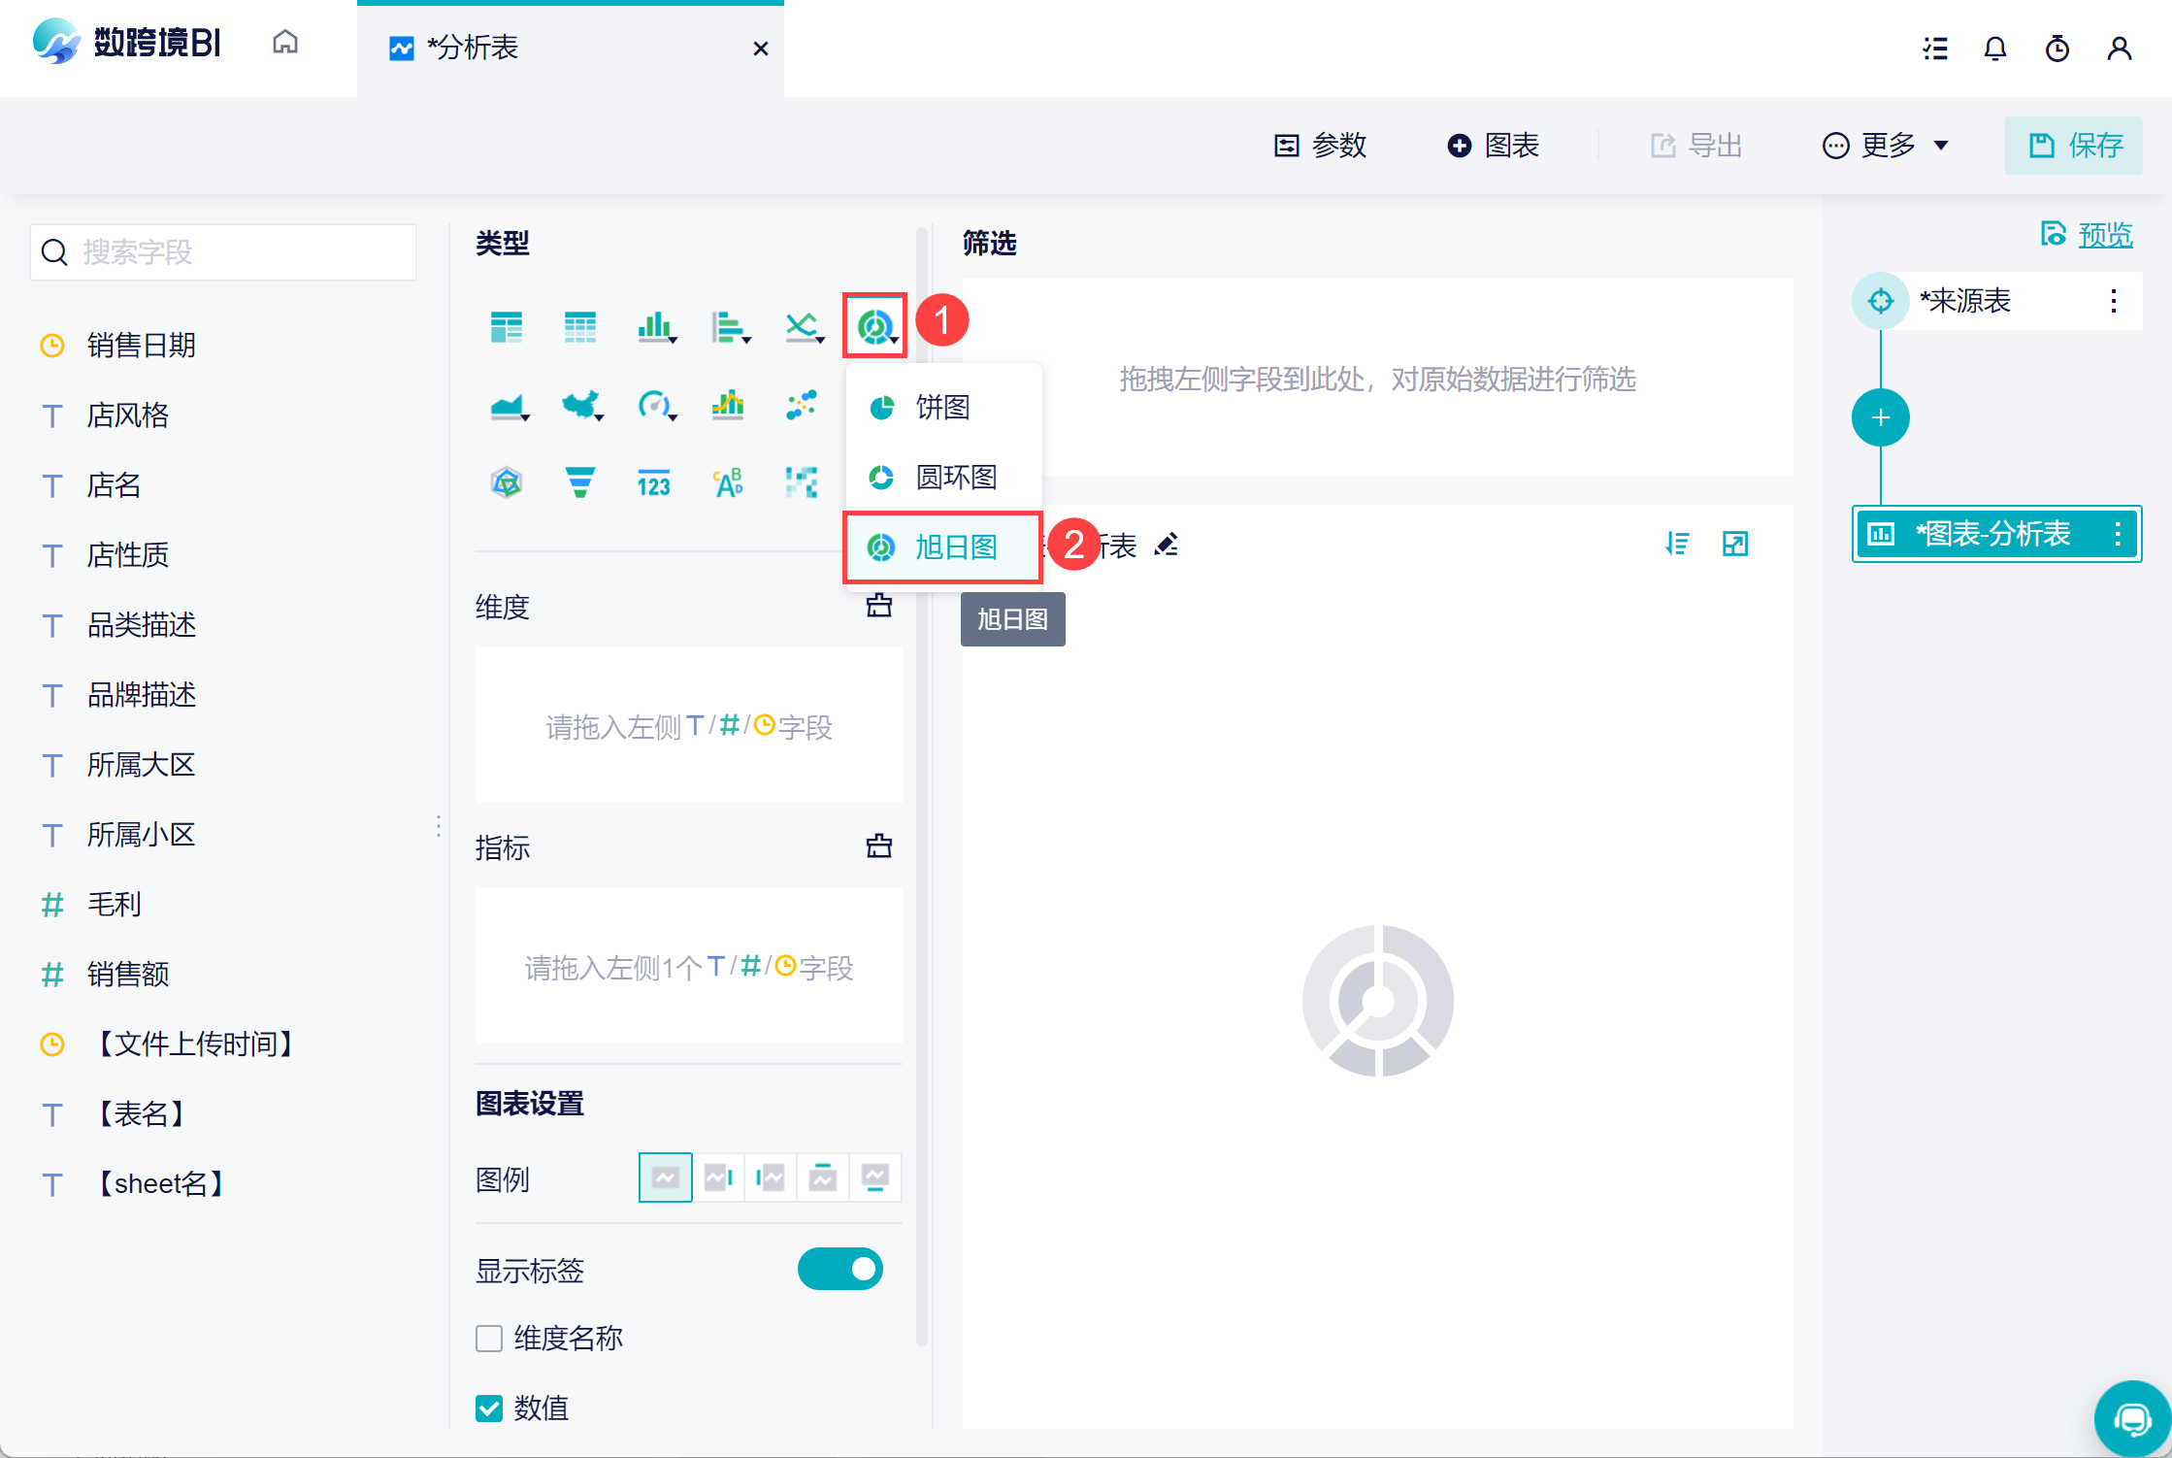
Task: Open notifications bell icon
Action: tap(1994, 49)
